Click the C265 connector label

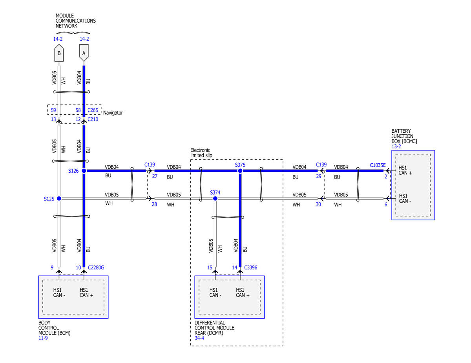click(x=93, y=110)
